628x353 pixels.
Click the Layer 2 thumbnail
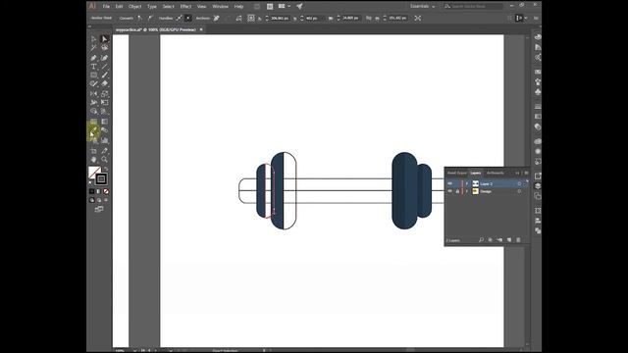tap(475, 183)
